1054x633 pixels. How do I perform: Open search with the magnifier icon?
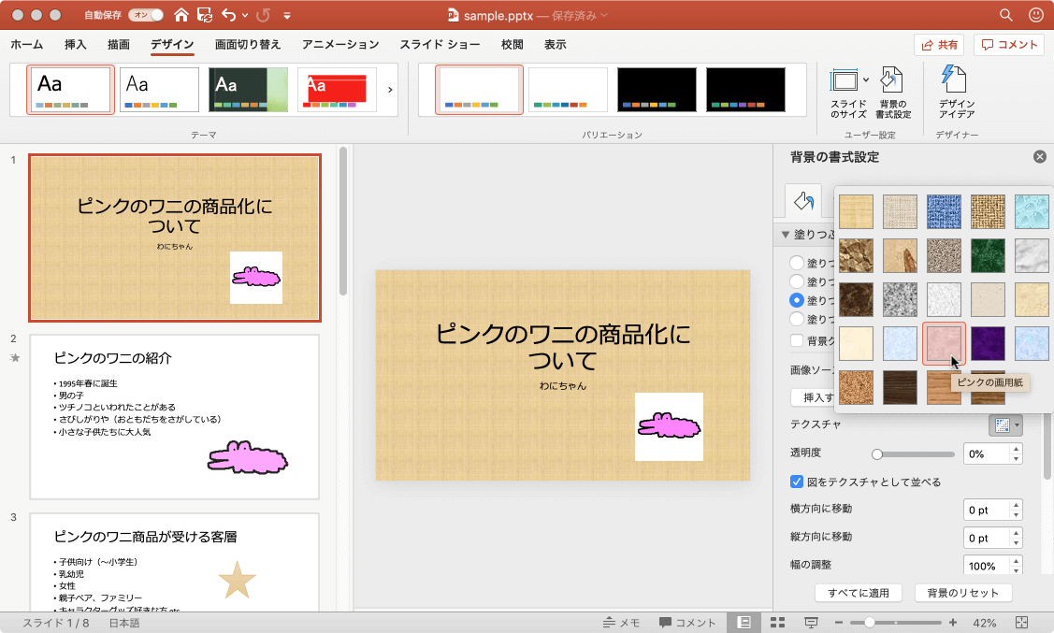tap(1005, 15)
